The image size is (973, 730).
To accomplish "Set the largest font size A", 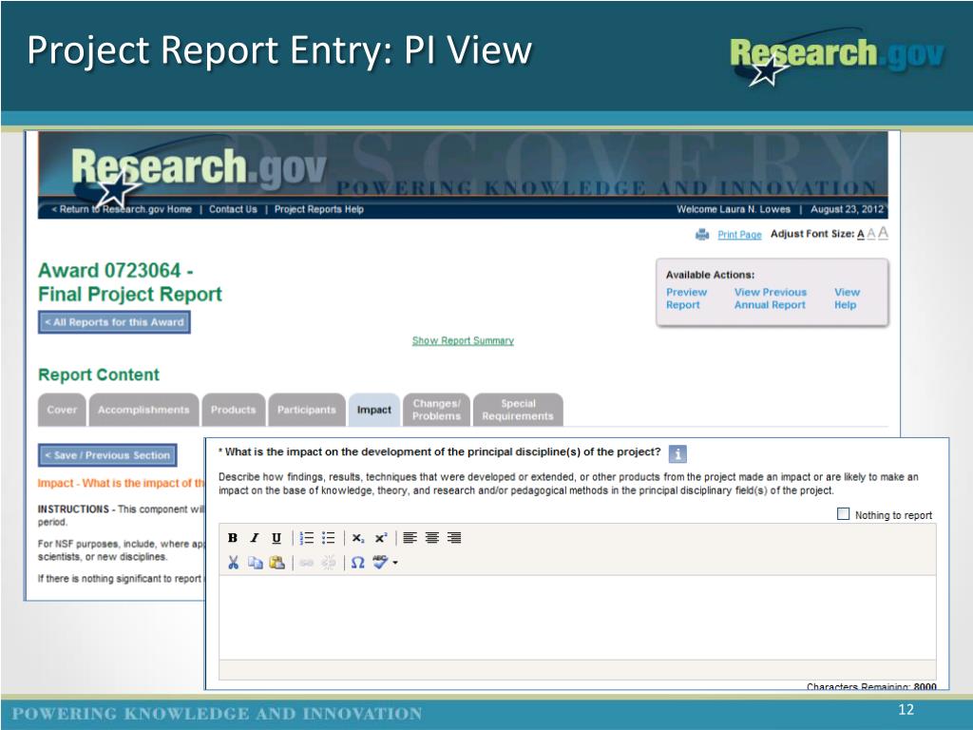I will pyautogui.click(x=883, y=233).
